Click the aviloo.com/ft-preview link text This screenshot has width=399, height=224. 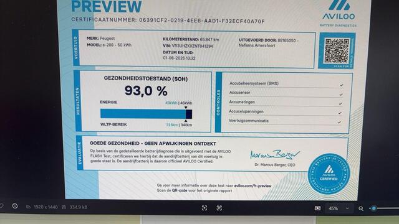point(252,186)
